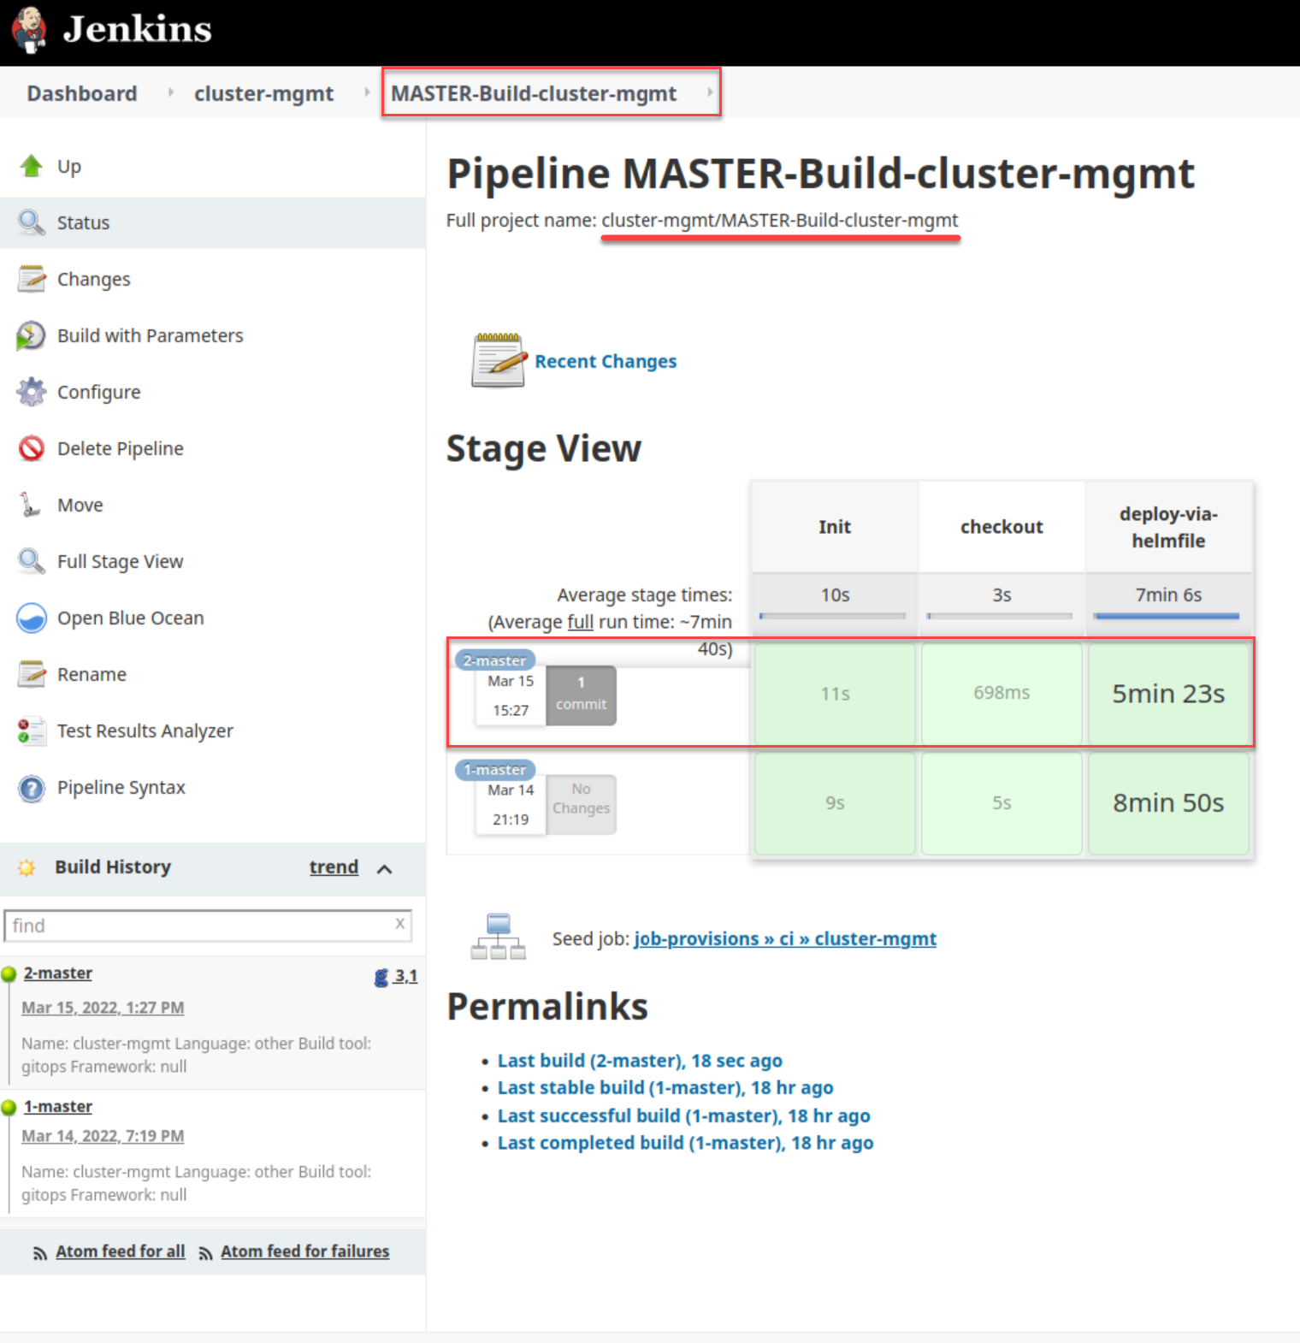Click the seed job network icon

(498, 937)
